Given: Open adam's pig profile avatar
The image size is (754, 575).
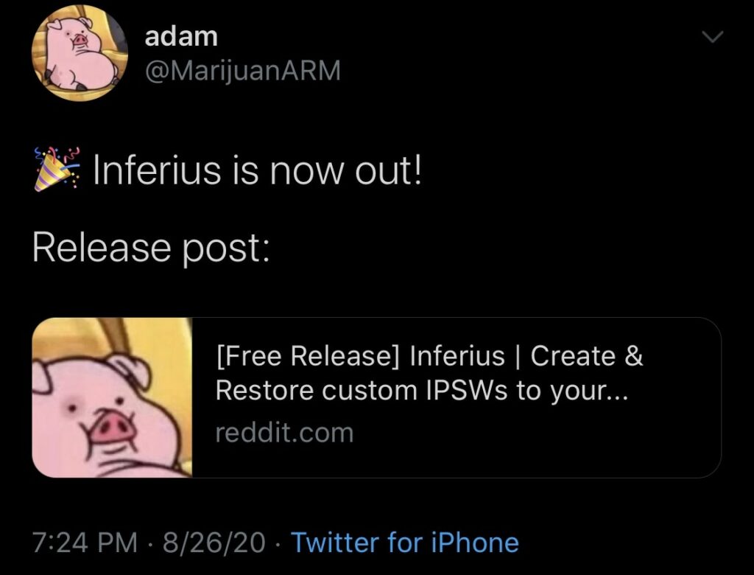Looking at the screenshot, I should click(80, 53).
